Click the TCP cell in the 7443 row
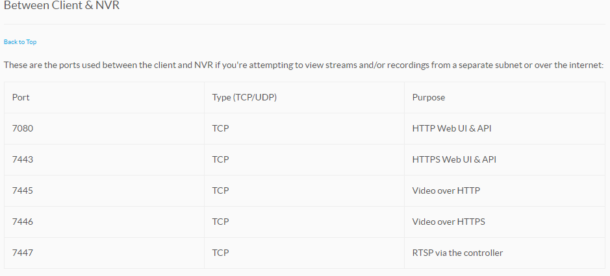 click(x=221, y=159)
